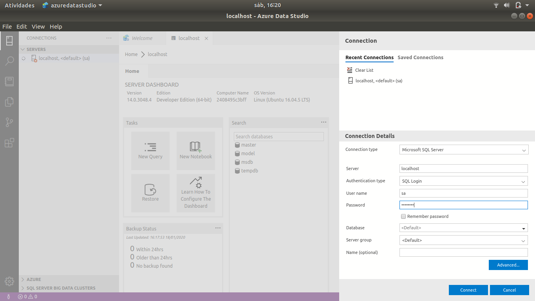Click the tempdb database icon
Screen dimensions: 535x301
coord(237,171)
